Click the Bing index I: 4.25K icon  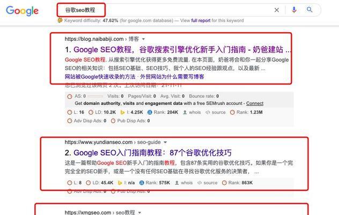tap(123, 112)
